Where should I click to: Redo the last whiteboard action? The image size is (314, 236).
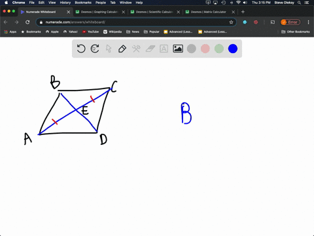click(x=95, y=49)
